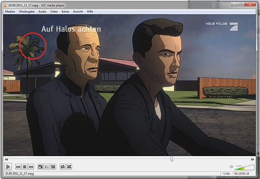This screenshot has height=179, width=260.
Task: Open the Audio menu
Action: click(42, 12)
